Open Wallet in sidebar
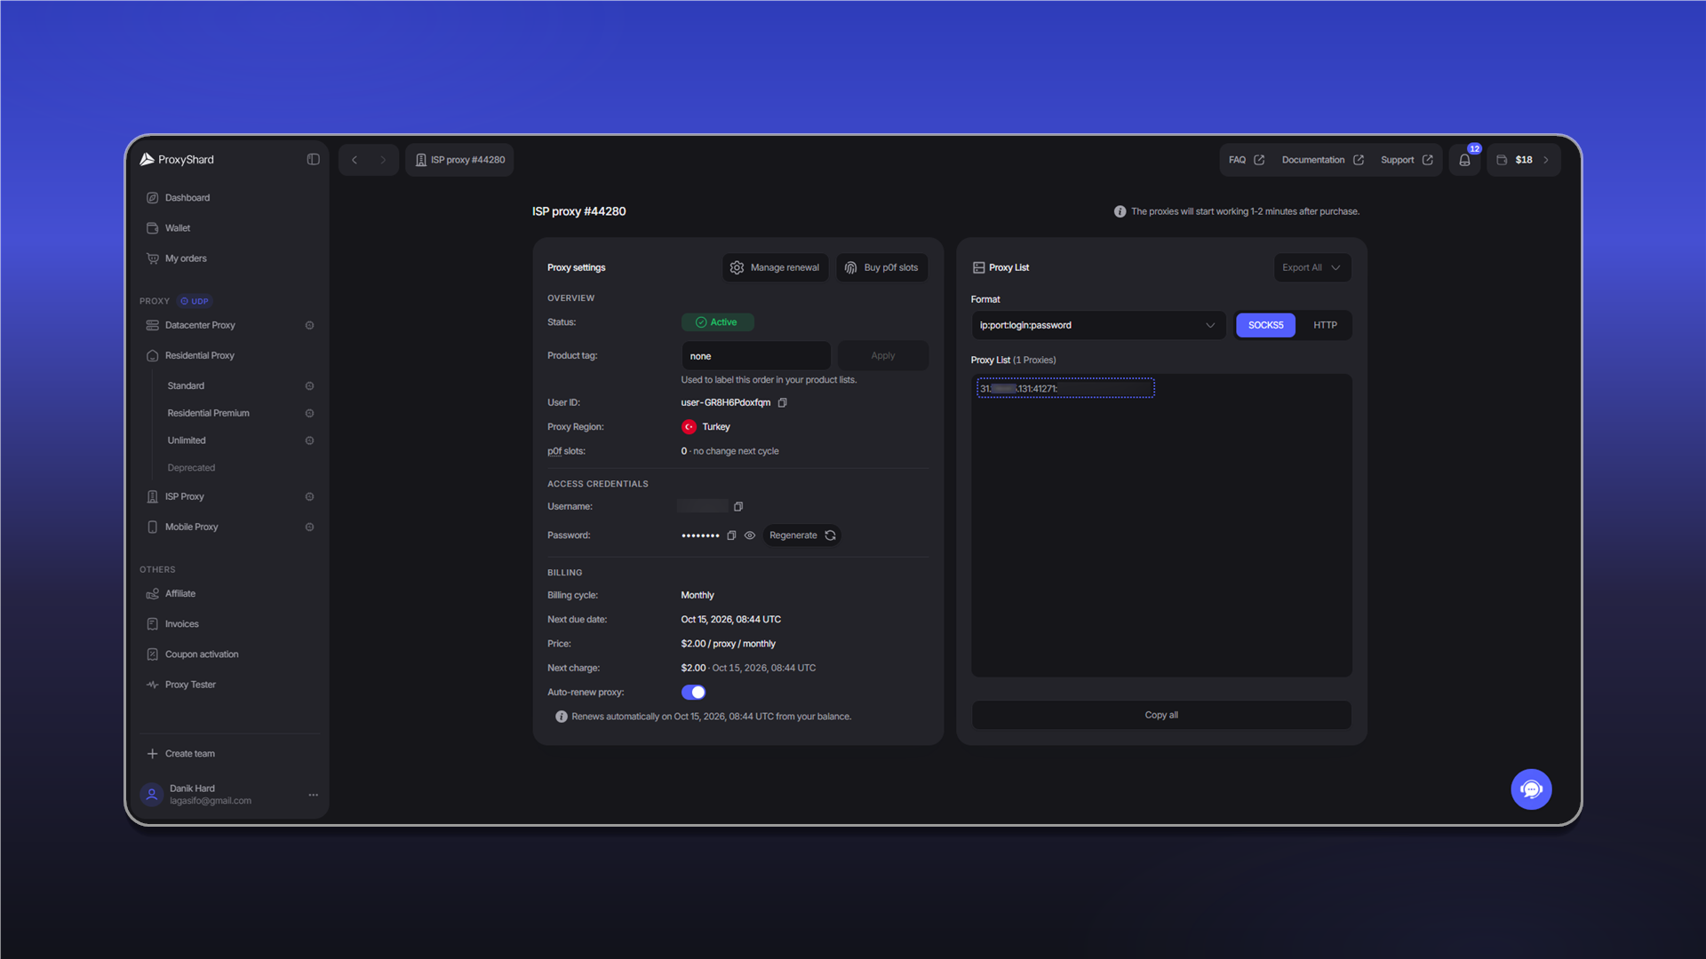The height and width of the screenshot is (959, 1706). 229,228
